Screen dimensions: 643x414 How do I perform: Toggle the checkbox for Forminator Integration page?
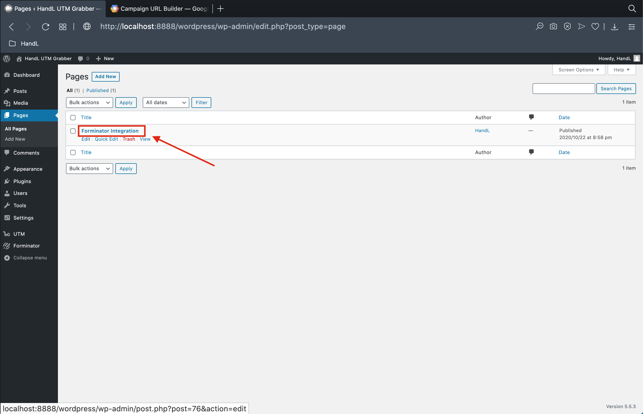73,131
